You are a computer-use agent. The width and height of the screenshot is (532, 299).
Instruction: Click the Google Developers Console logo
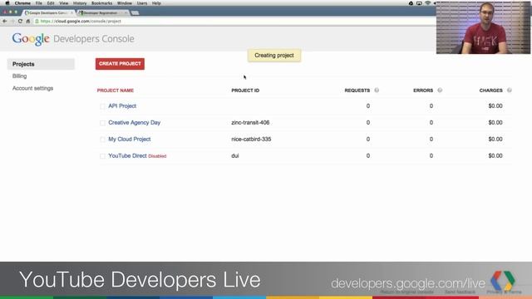pyautogui.click(x=73, y=39)
